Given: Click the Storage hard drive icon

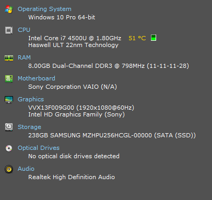Looking at the screenshot, I should point(9,127).
